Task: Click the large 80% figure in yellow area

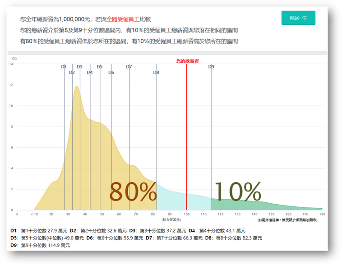Action: [x=133, y=192]
